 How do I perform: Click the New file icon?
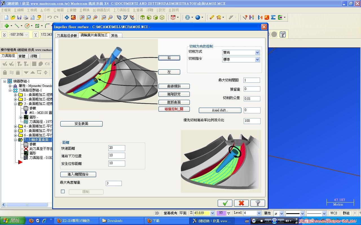[6, 17]
